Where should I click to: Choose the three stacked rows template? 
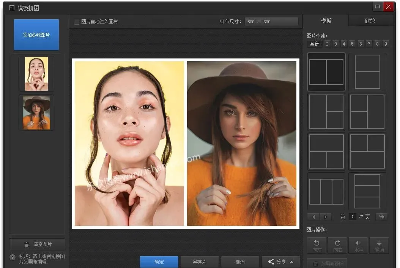click(367, 192)
